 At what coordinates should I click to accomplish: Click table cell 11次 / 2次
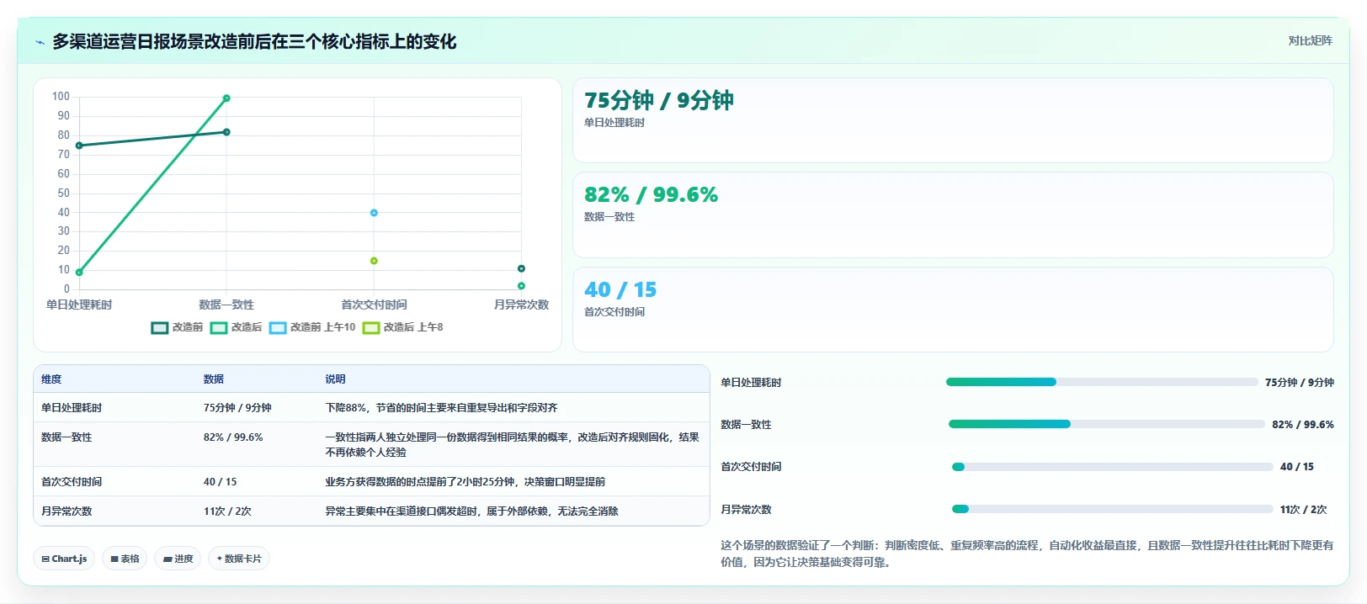[x=227, y=511]
